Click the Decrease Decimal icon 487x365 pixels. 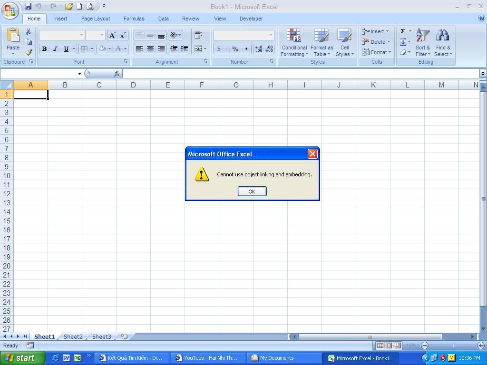tap(269, 49)
